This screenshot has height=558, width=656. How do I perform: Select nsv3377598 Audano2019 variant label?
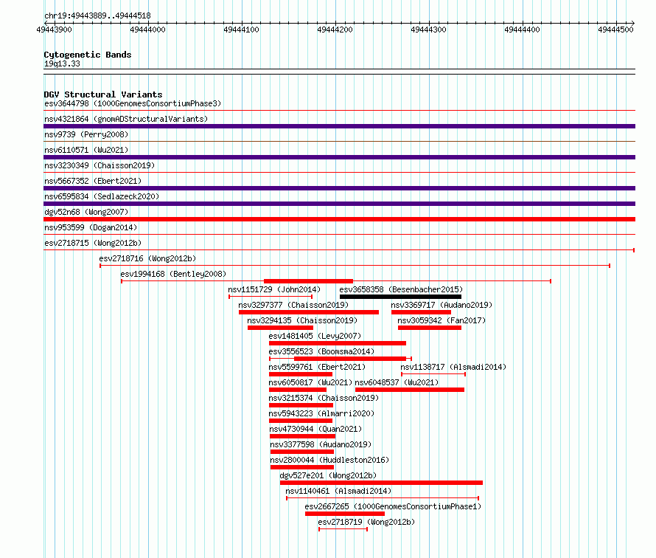(x=321, y=444)
